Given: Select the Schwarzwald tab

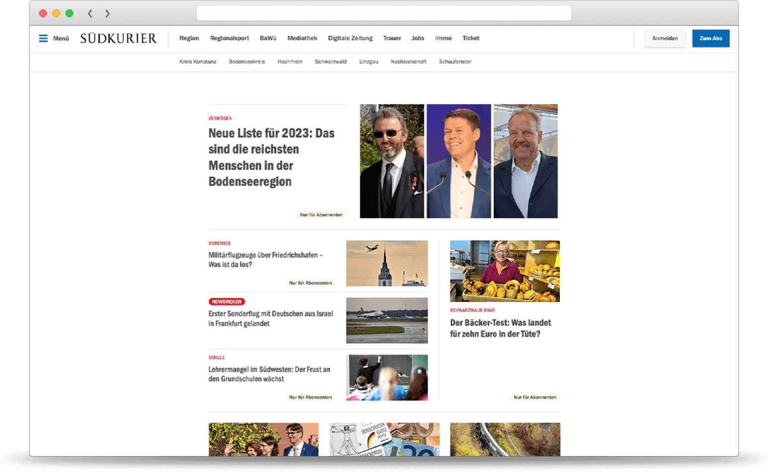Looking at the screenshot, I should [330, 62].
